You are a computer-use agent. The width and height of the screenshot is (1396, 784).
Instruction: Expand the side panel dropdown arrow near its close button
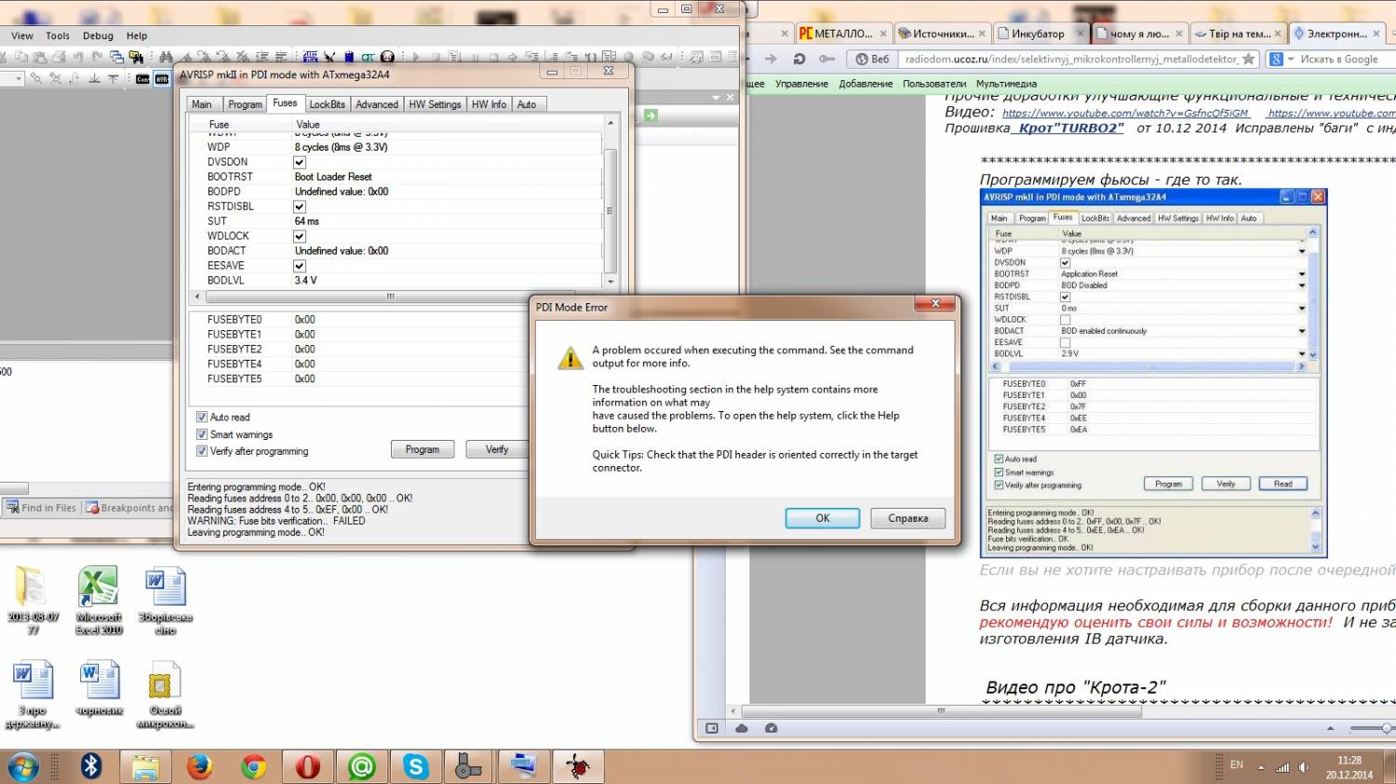pos(716,97)
